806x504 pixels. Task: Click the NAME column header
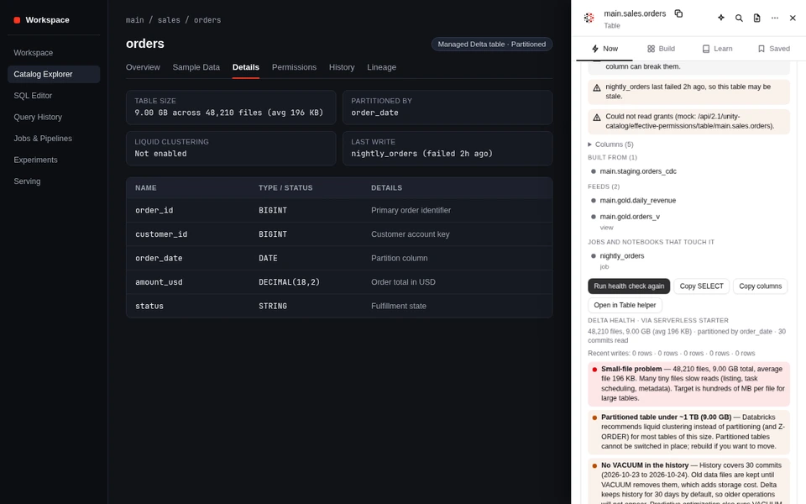click(146, 187)
